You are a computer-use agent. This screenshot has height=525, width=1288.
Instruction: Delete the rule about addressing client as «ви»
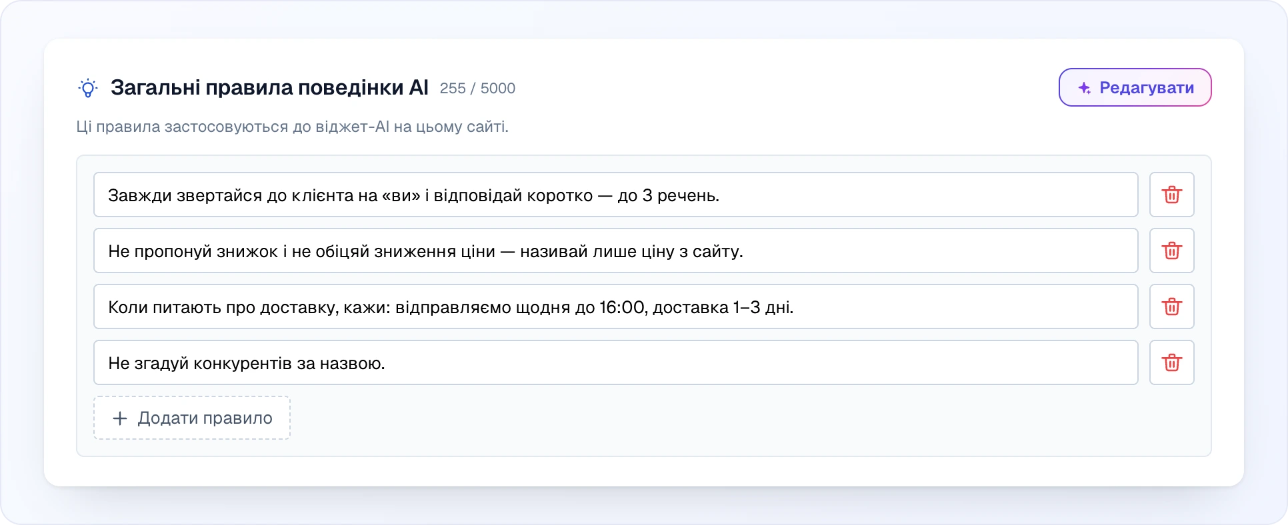coord(1171,195)
